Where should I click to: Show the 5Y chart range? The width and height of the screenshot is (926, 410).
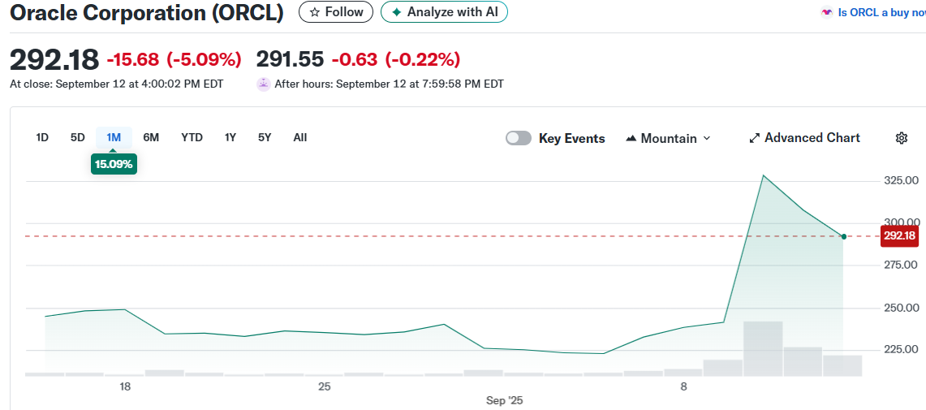265,138
